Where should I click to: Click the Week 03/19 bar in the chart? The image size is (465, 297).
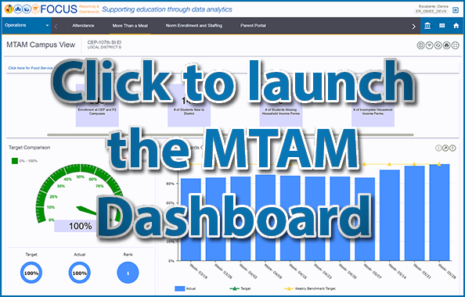pyautogui.click(x=191, y=220)
